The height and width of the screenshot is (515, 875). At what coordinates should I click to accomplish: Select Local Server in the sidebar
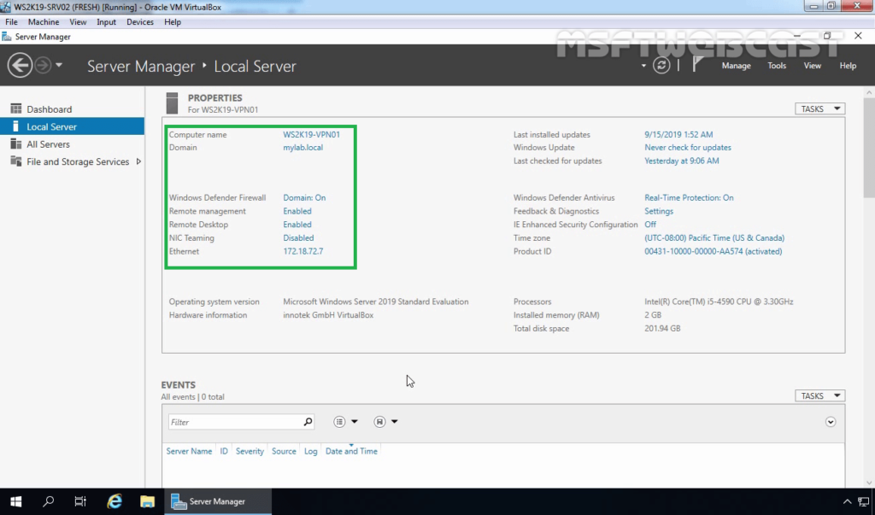72,126
